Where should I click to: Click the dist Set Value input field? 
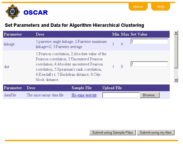click(x=149, y=64)
